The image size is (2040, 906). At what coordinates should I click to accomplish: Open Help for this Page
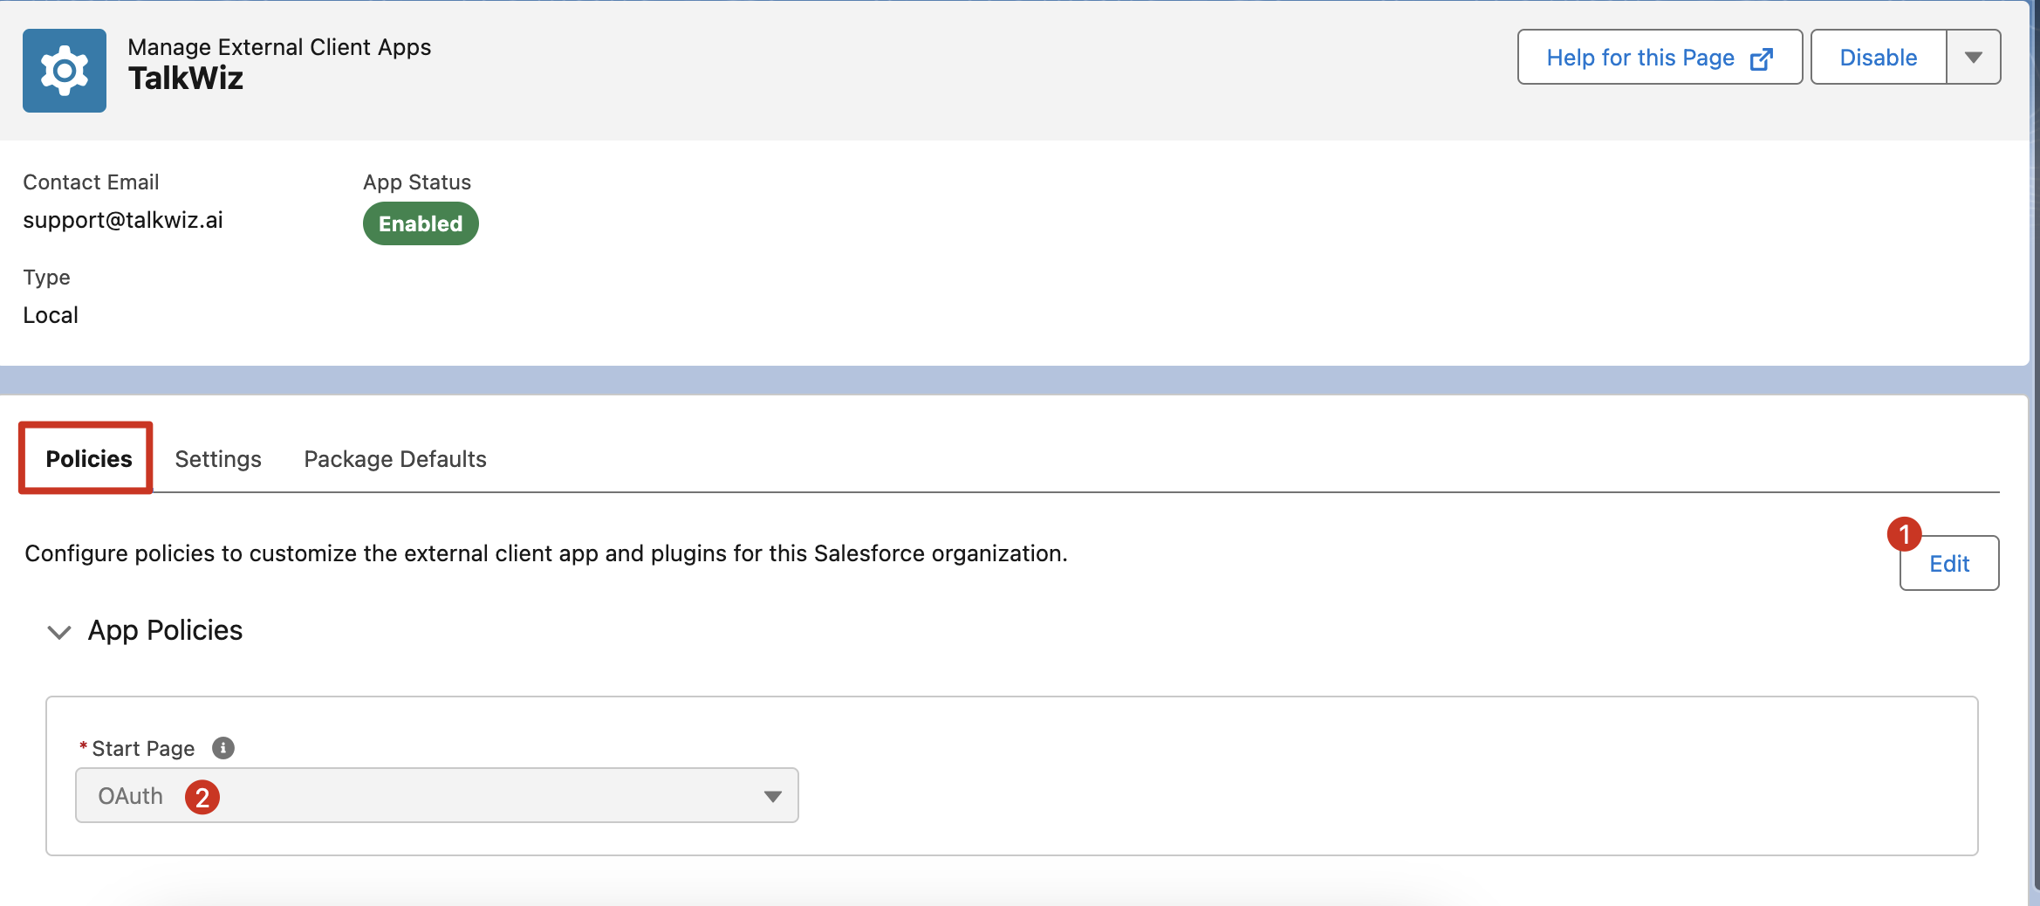pyautogui.click(x=1660, y=57)
